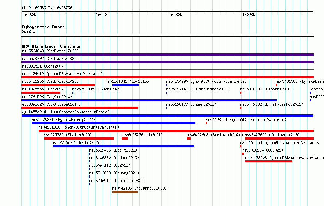Viewport: 324px width, 206px height.
Task: Click the nsv1161842 (Lou2015) blue feature
Action: pyautogui.click(x=122, y=85)
